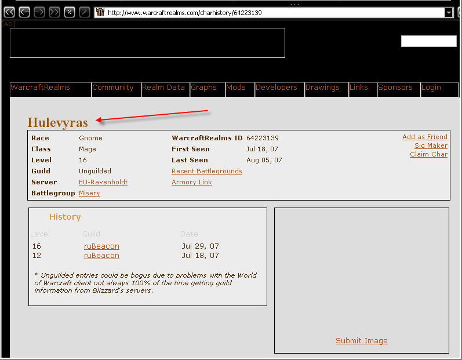Click the back arrow navigation button
This screenshot has width=462, height=360.
[24, 12]
